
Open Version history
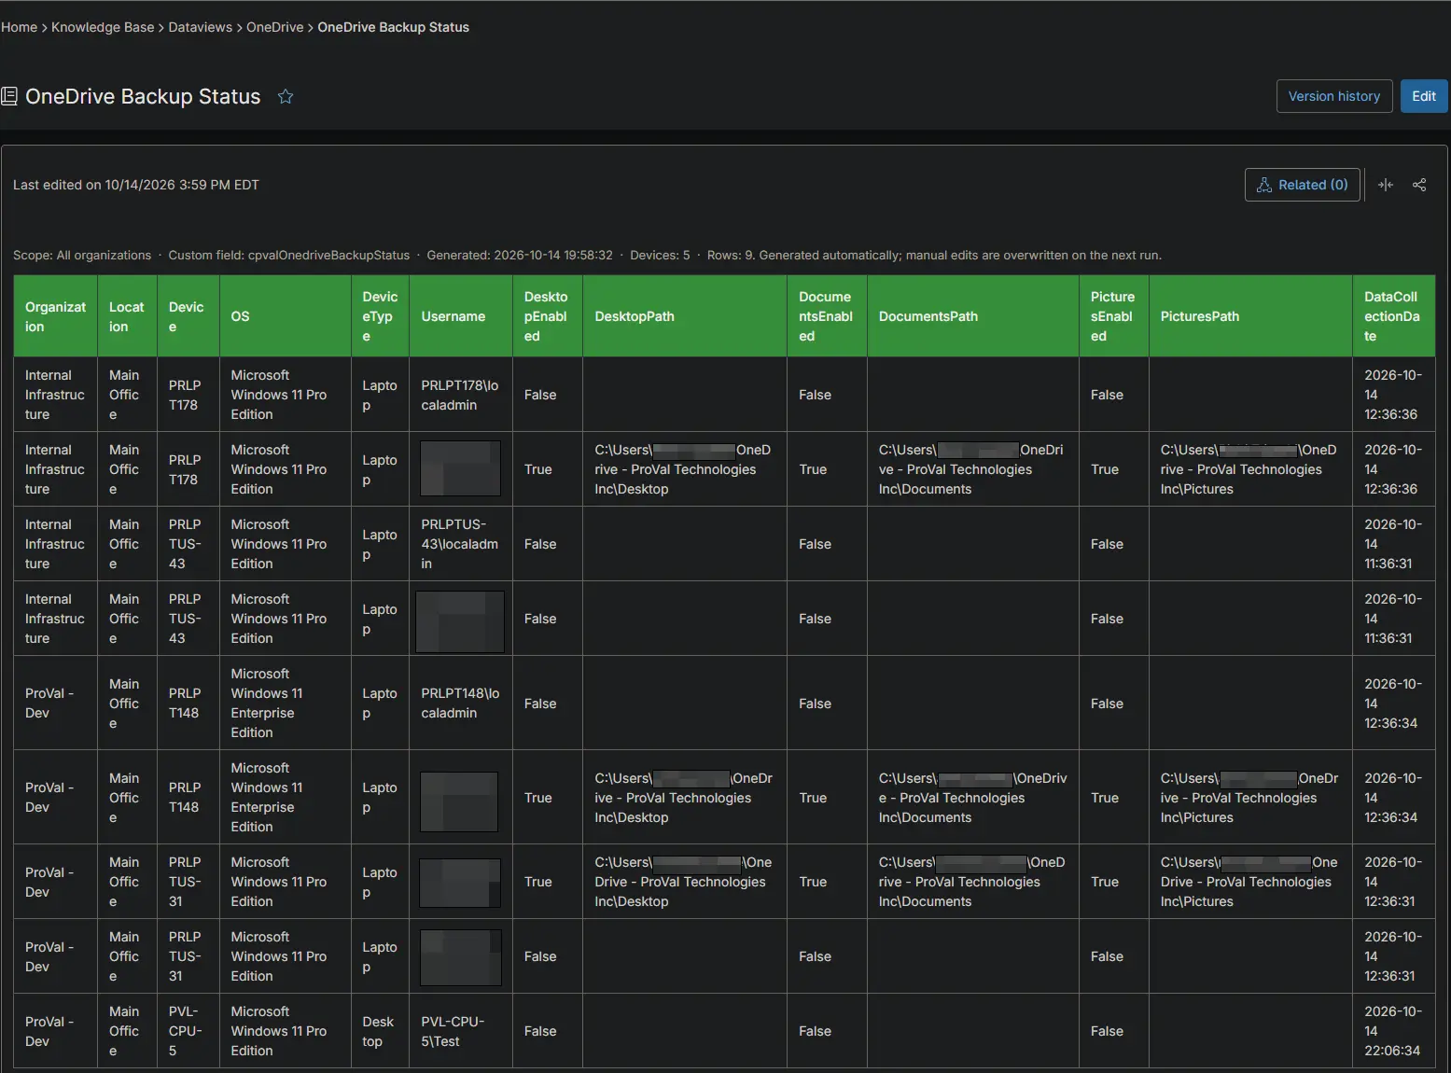[1334, 96]
